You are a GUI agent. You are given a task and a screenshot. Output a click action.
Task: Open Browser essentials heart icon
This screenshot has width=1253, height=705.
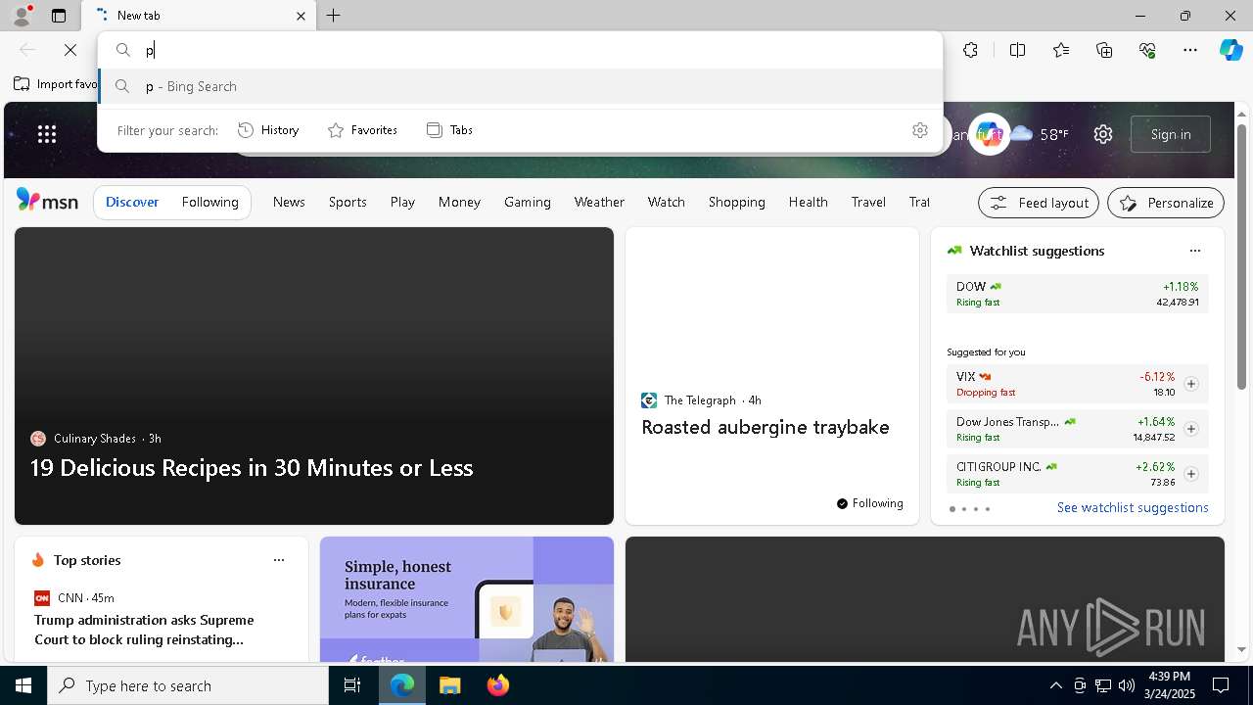pos(1147,50)
